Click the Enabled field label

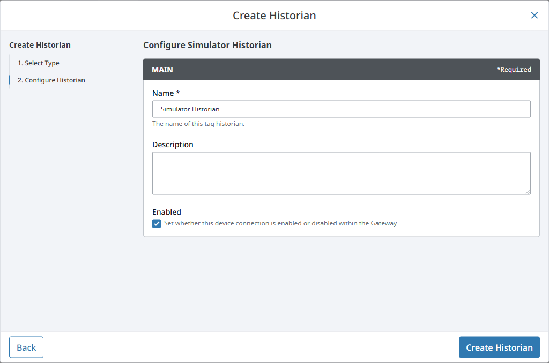(x=166, y=211)
